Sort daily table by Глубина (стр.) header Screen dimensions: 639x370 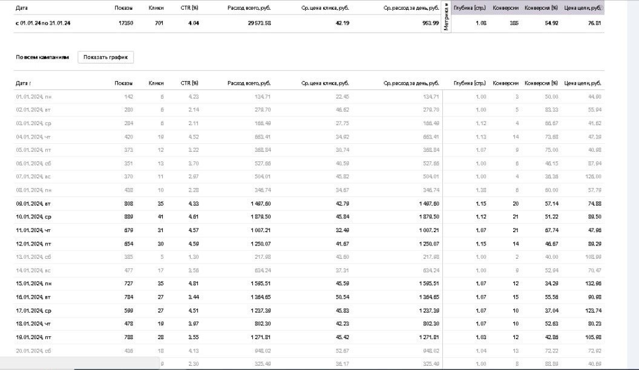coord(470,83)
